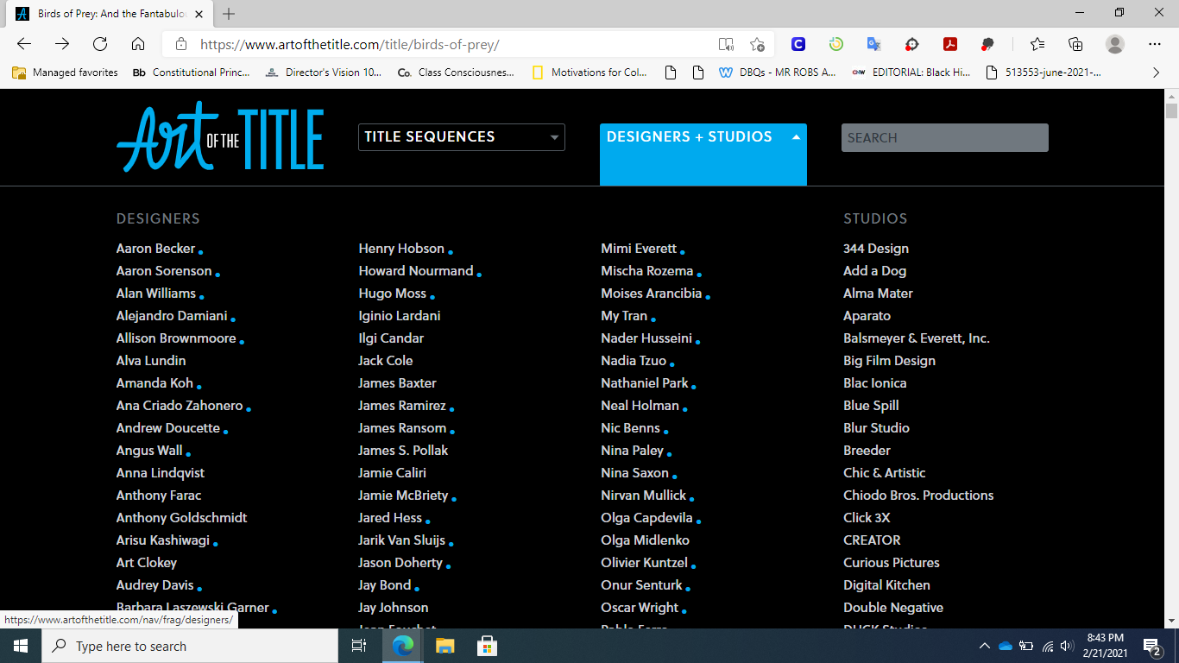1179x663 pixels.
Task: Open the dark cloud extension icon
Action: (988, 44)
